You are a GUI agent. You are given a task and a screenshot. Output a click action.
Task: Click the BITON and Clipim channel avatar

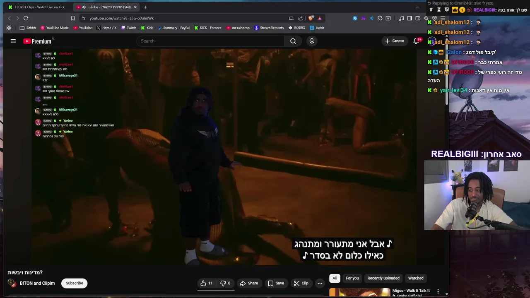(12, 283)
